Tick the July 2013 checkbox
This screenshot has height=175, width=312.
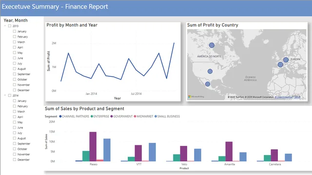[x=15, y=64]
